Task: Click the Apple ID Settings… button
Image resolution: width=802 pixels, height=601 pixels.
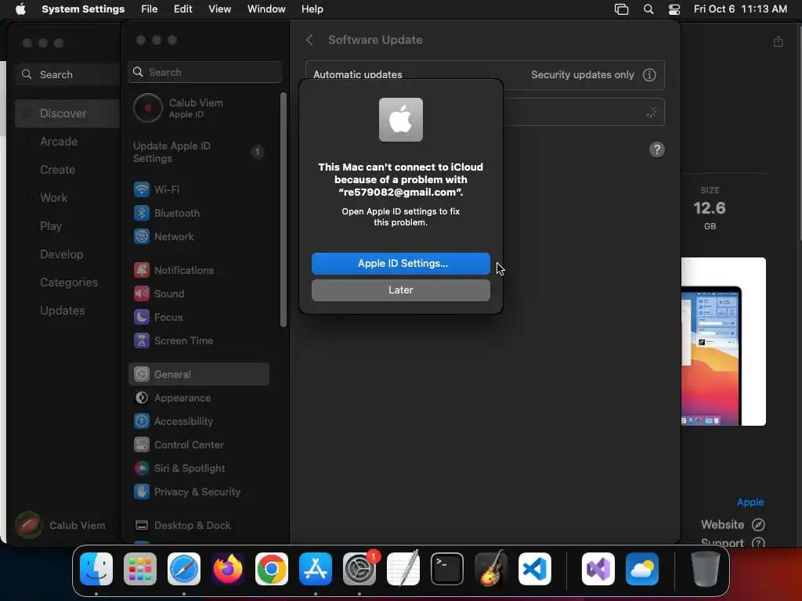Action: (x=400, y=264)
